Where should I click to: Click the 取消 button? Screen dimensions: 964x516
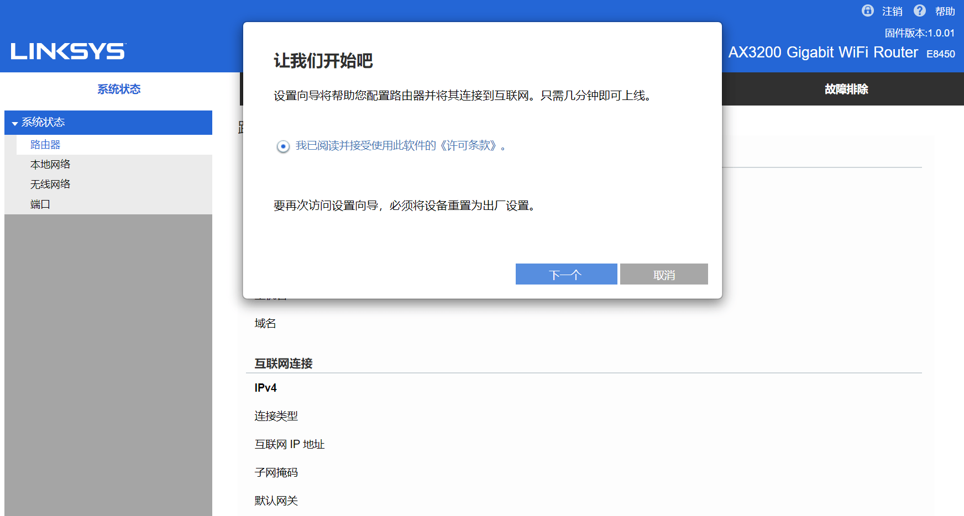[x=663, y=275]
